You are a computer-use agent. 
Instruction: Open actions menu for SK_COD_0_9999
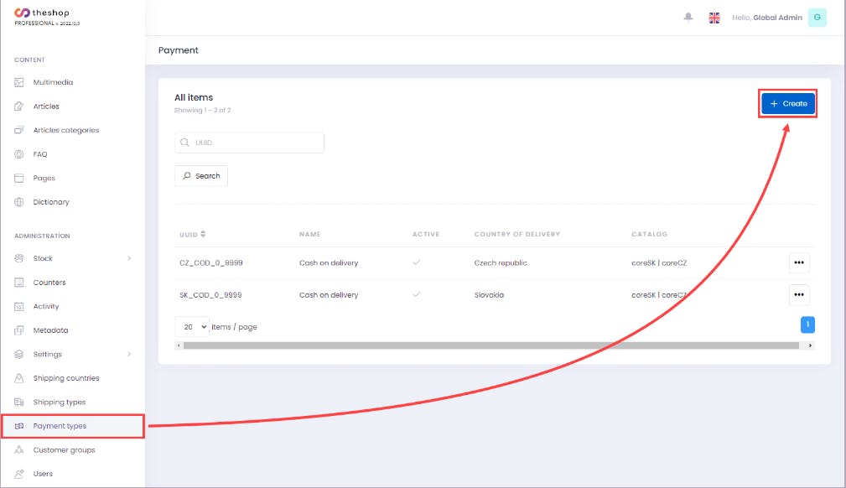click(798, 295)
